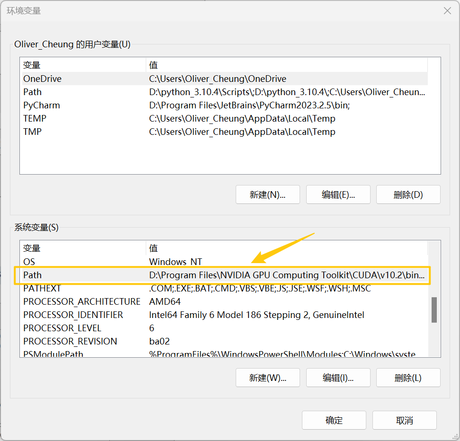Confirm changes with the 确定 button

334,420
